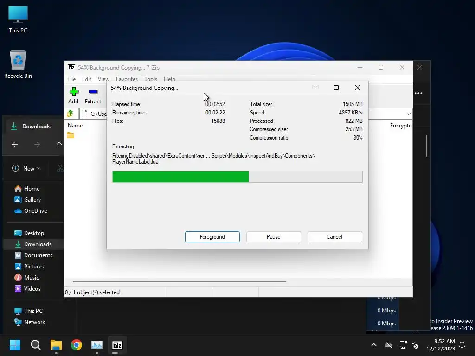Viewport: 475px width, 356px height.
Task: Click the Extract toolbar icon in 7-Zip
Action: click(93, 95)
